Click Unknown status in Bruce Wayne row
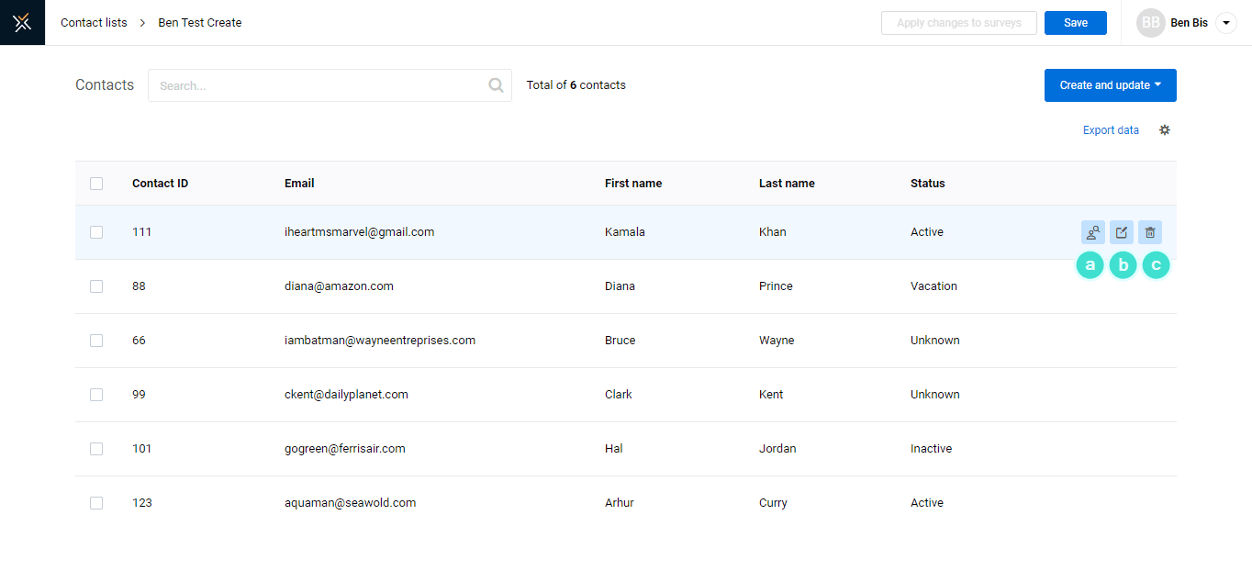This screenshot has height=571, width=1252. [x=935, y=341]
